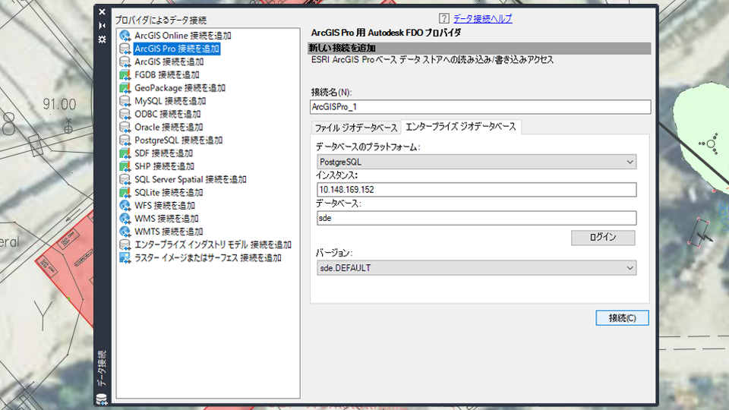The width and height of the screenshot is (729, 410).
Task: Select SQLite 接続を追加
Action: pyautogui.click(x=169, y=192)
